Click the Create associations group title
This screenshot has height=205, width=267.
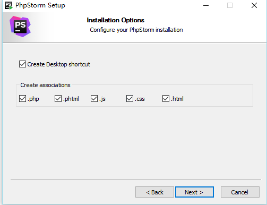coord(45,85)
